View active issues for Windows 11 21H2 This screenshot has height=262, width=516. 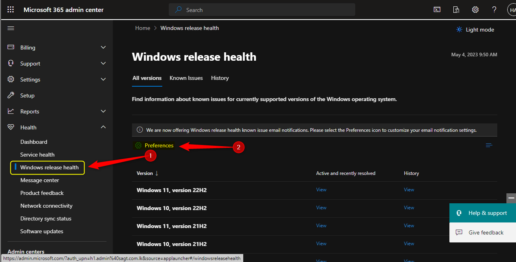pyautogui.click(x=321, y=226)
